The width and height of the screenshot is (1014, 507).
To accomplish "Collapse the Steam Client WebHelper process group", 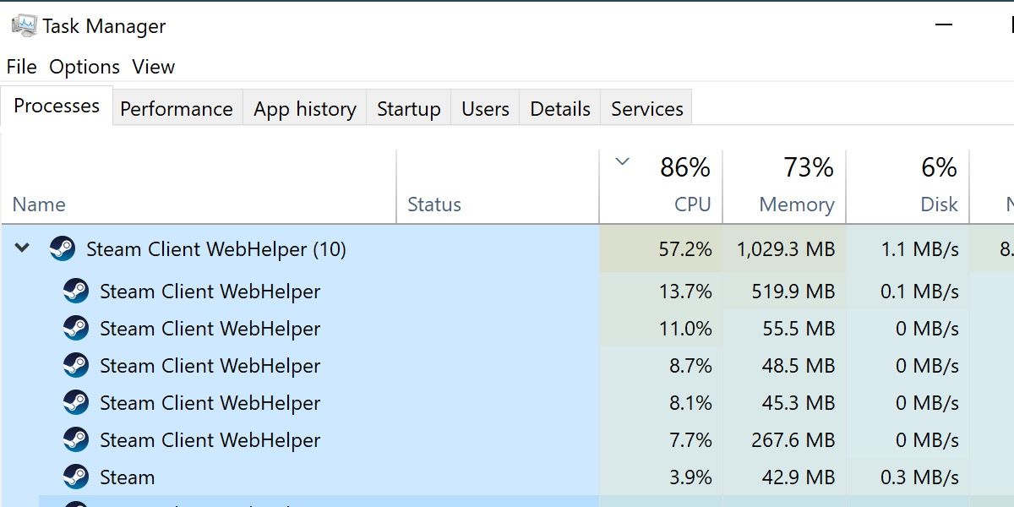I will pos(21,249).
